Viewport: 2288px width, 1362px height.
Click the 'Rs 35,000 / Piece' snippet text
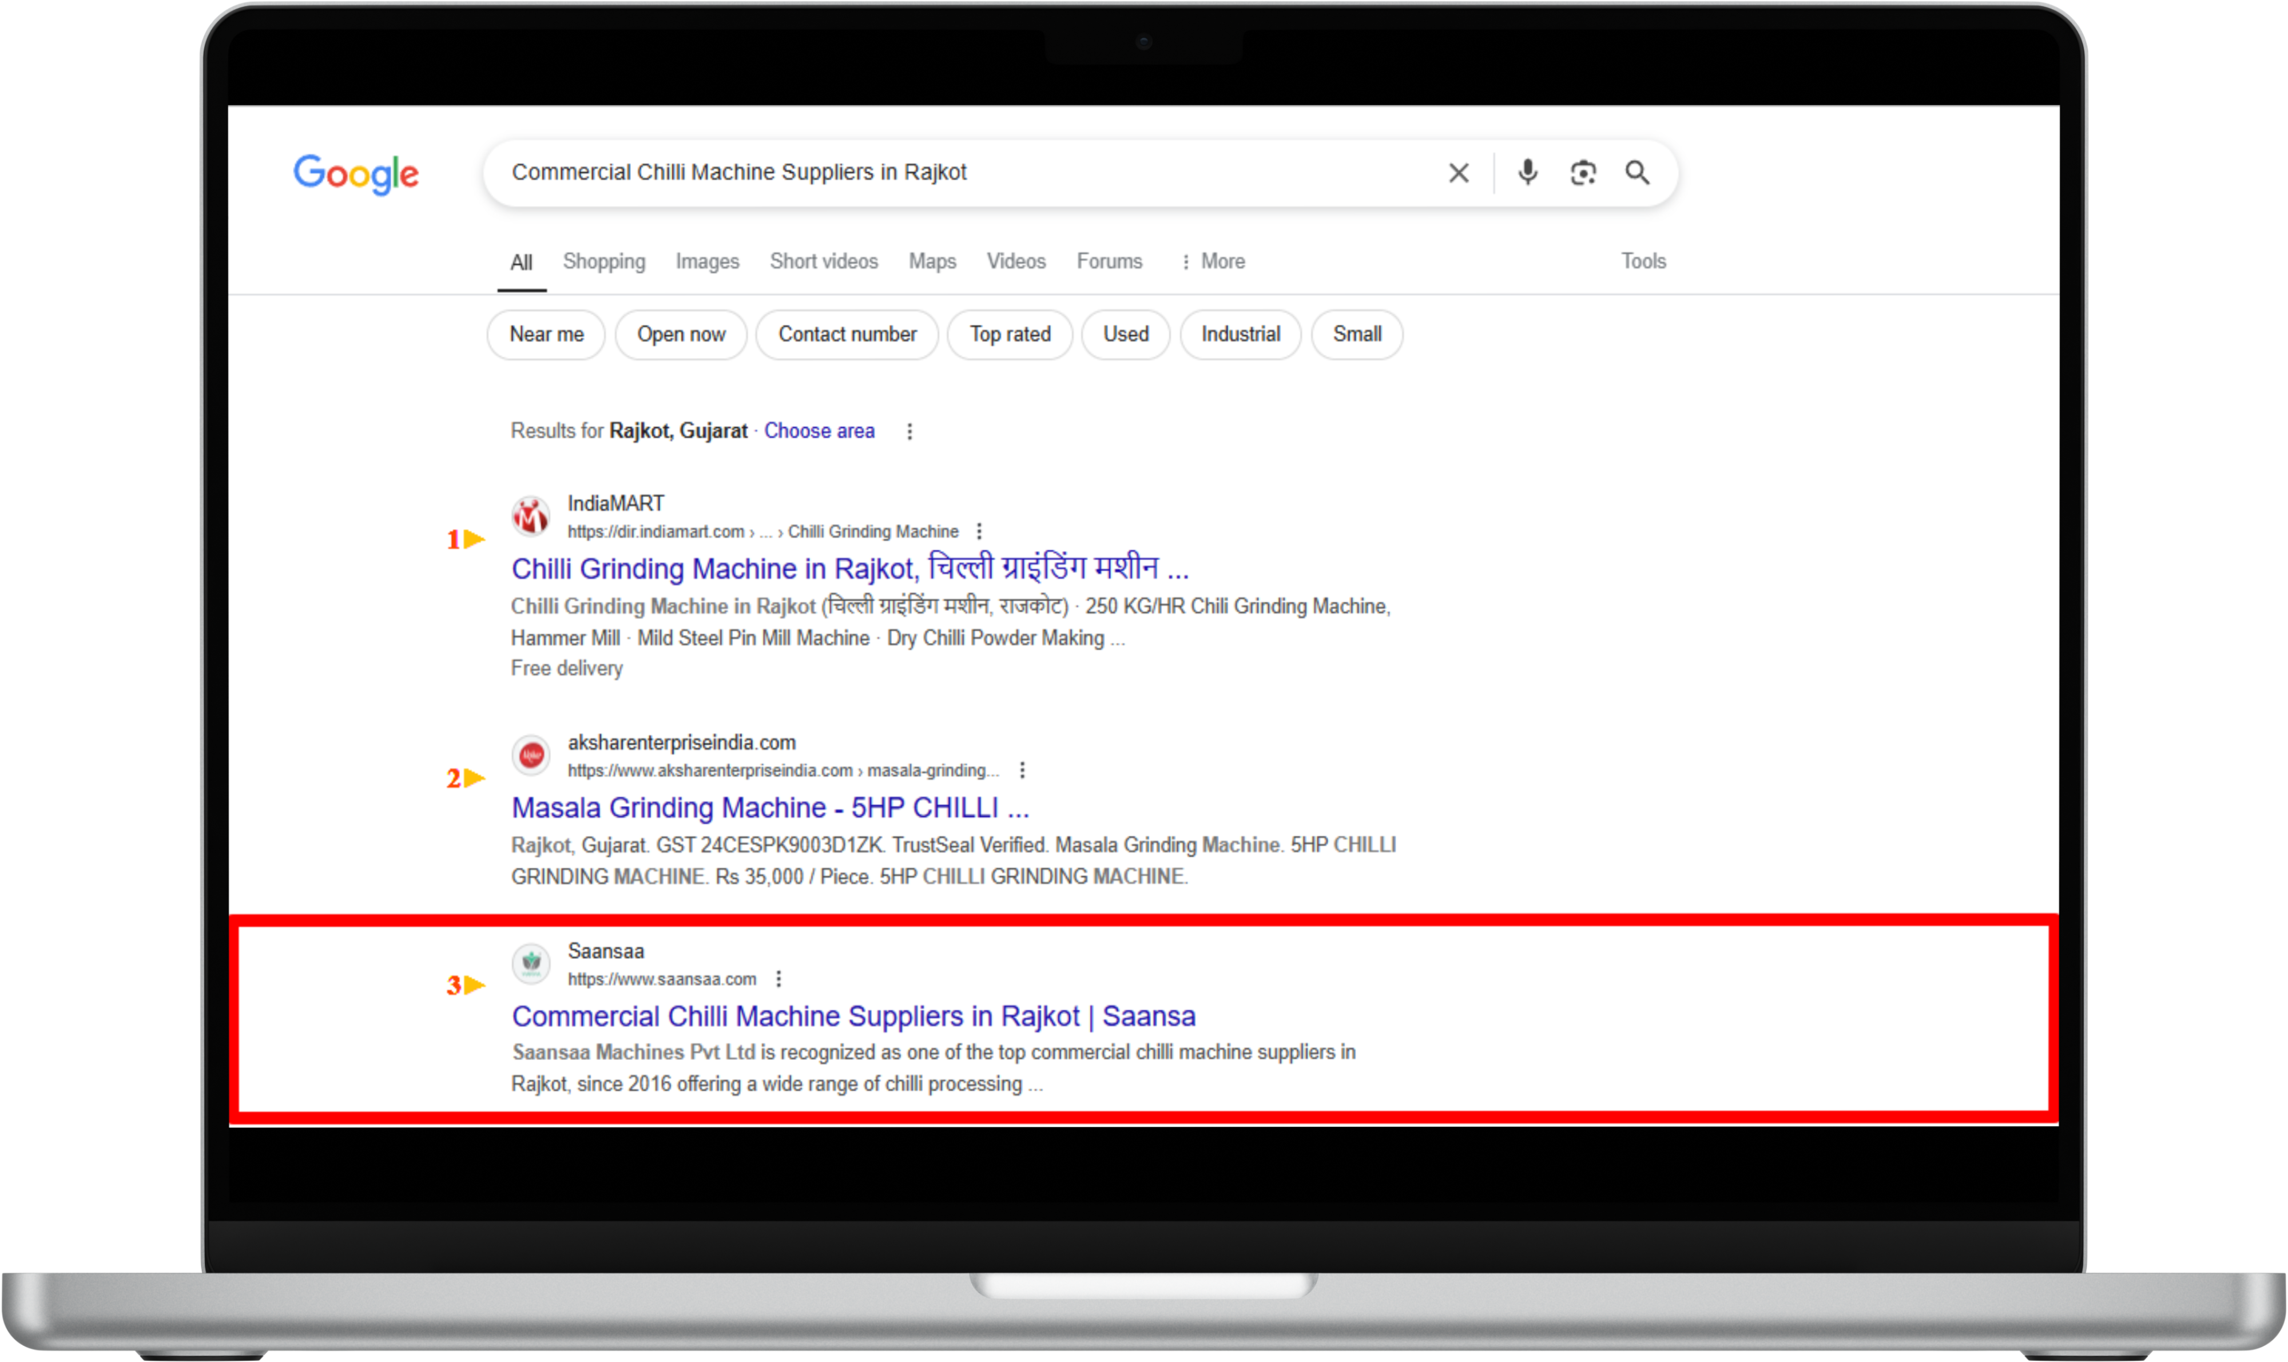tap(793, 876)
